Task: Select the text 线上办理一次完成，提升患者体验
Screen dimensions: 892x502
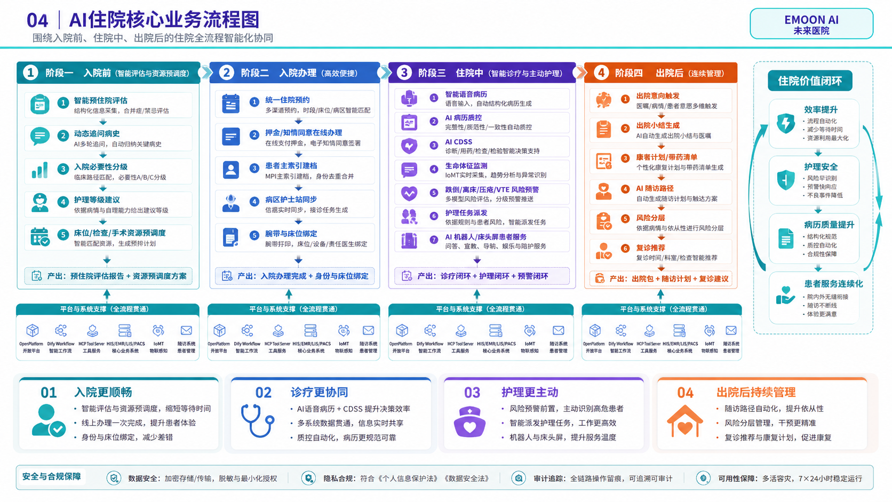Action: [x=139, y=423]
